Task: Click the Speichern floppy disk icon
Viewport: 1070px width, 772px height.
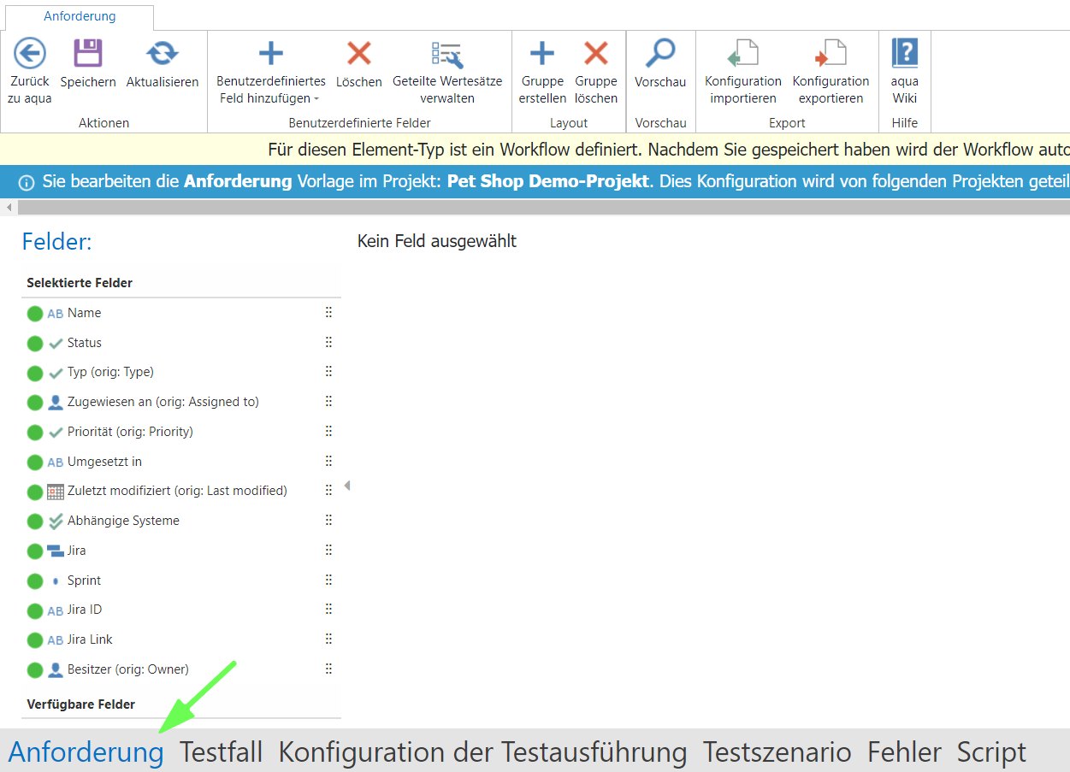Action: [x=88, y=54]
